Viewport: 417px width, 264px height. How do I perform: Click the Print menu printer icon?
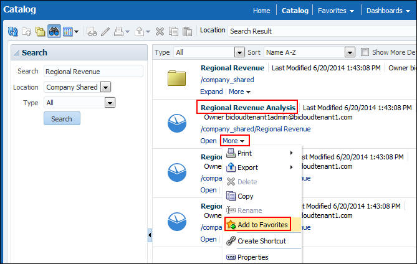click(x=231, y=153)
